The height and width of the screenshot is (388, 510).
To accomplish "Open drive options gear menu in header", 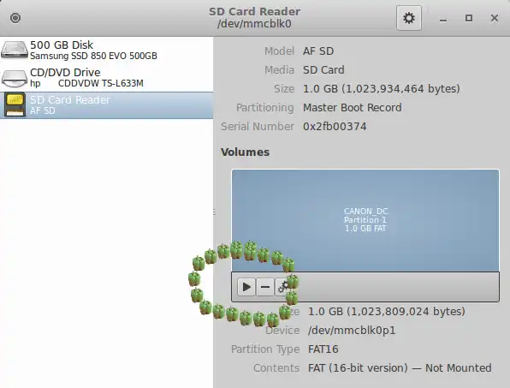I will pos(409,18).
